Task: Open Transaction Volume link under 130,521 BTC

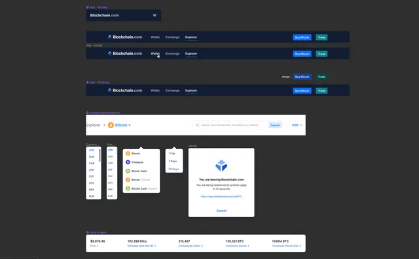Action: tap(237, 246)
